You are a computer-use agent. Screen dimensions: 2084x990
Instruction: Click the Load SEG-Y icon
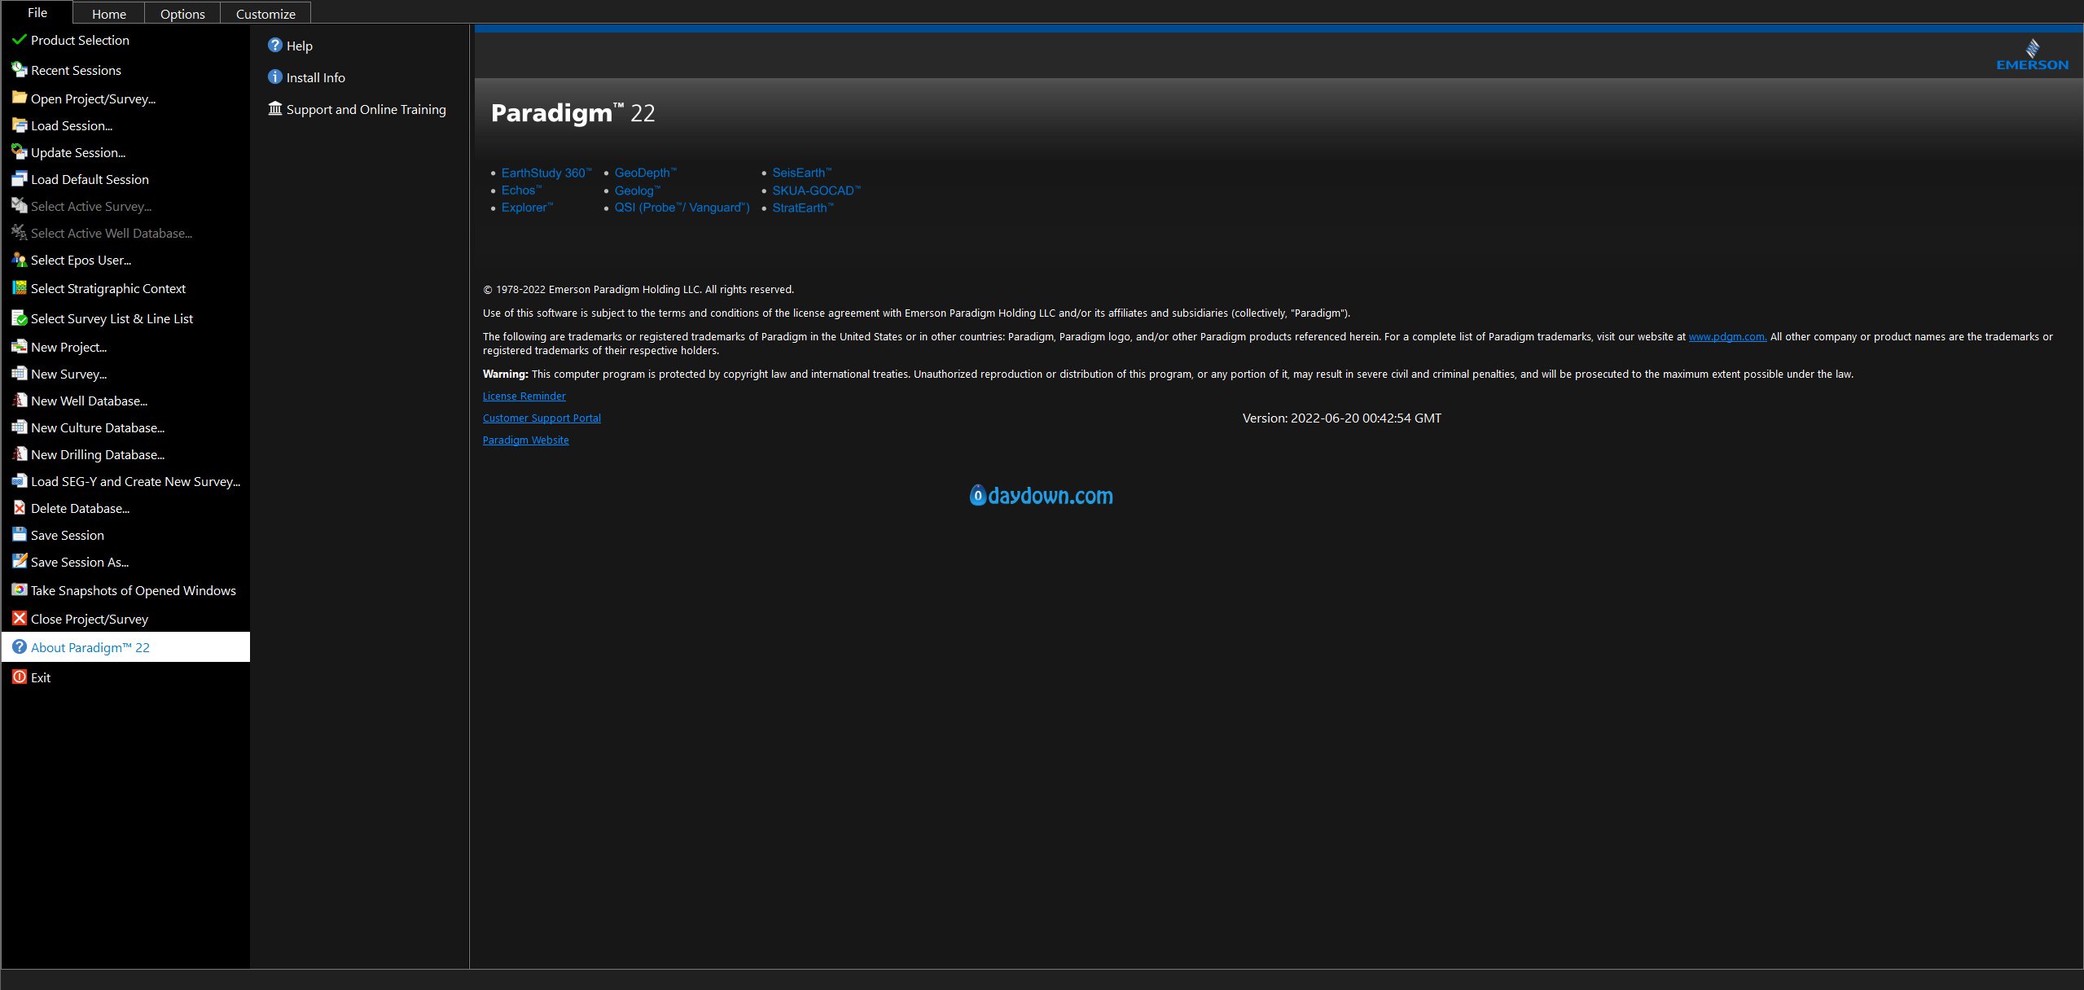(20, 481)
